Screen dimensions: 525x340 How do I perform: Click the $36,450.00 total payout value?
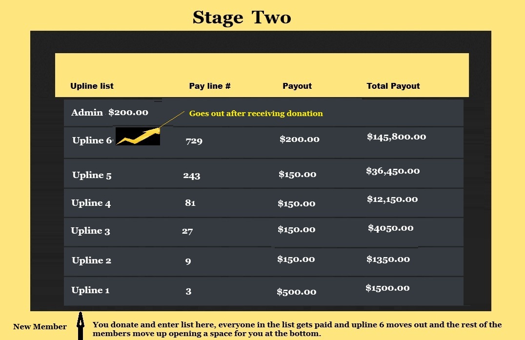tap(393, 171)
